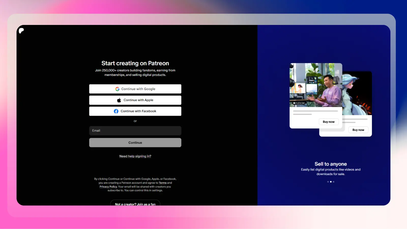
Task: Click the Google logo icon
Action: [117, 89]
